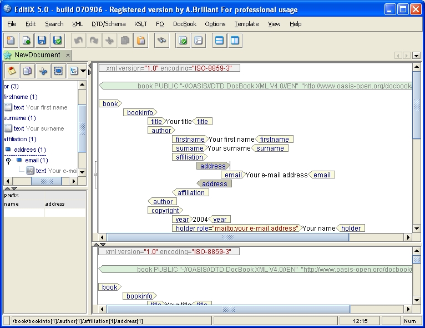This screenshot has width=425, height=328.
Task: Click the year value 2004
Action: click(200, 219)
